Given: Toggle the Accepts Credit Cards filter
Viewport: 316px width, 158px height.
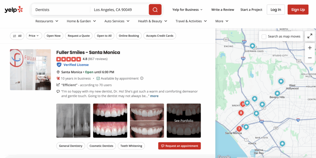Looking at the screenshot, I should point(160,36).
